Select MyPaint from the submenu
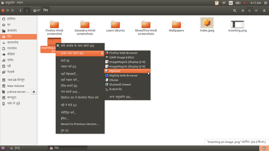The image size is (269, 151). 127,71
